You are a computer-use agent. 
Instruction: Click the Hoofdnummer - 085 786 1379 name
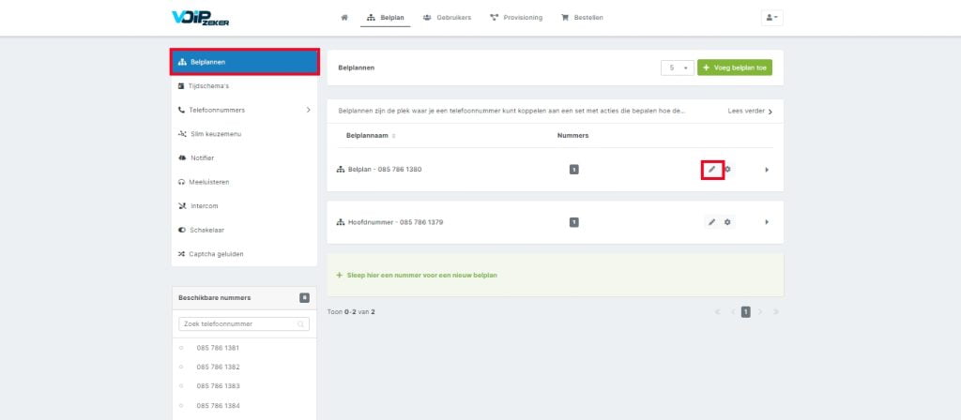[x=395, y=222]
